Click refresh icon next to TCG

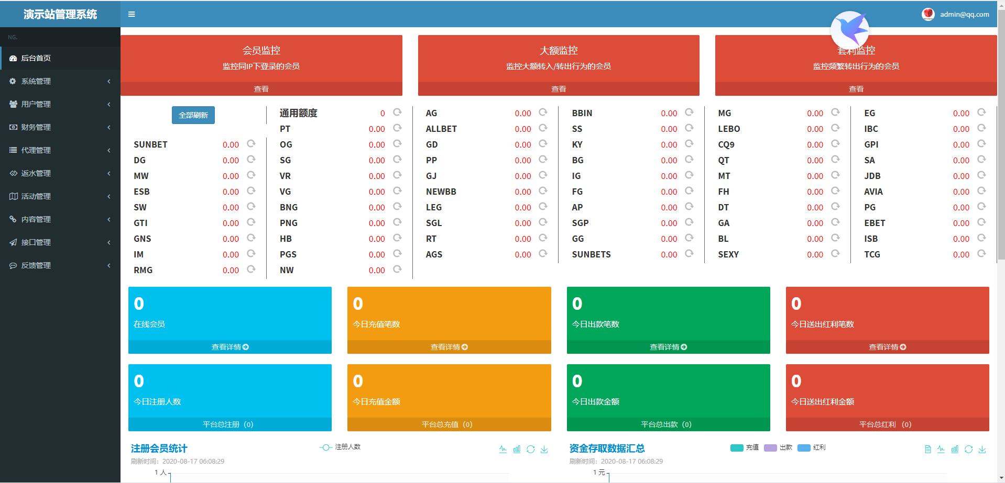(x=981, y=254)
